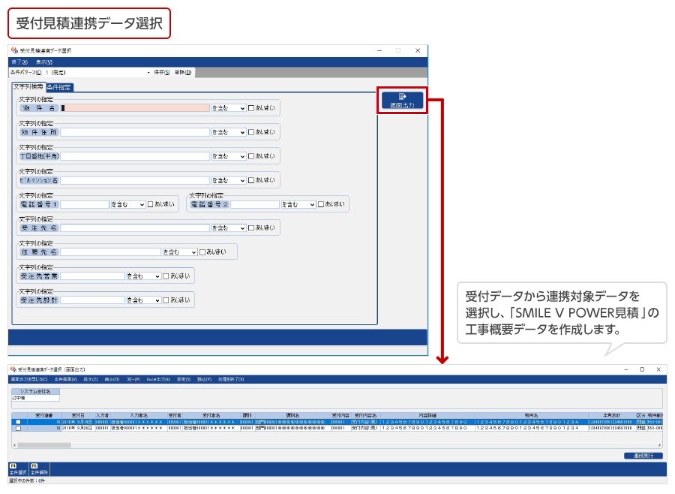Toggle あいまい checkbox for 電話番号2

[x=321, y=203]
